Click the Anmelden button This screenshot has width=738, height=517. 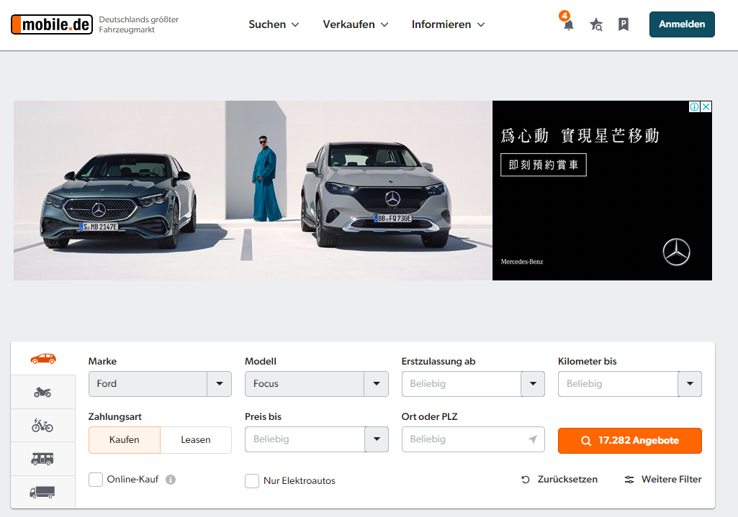pos(682,24)
